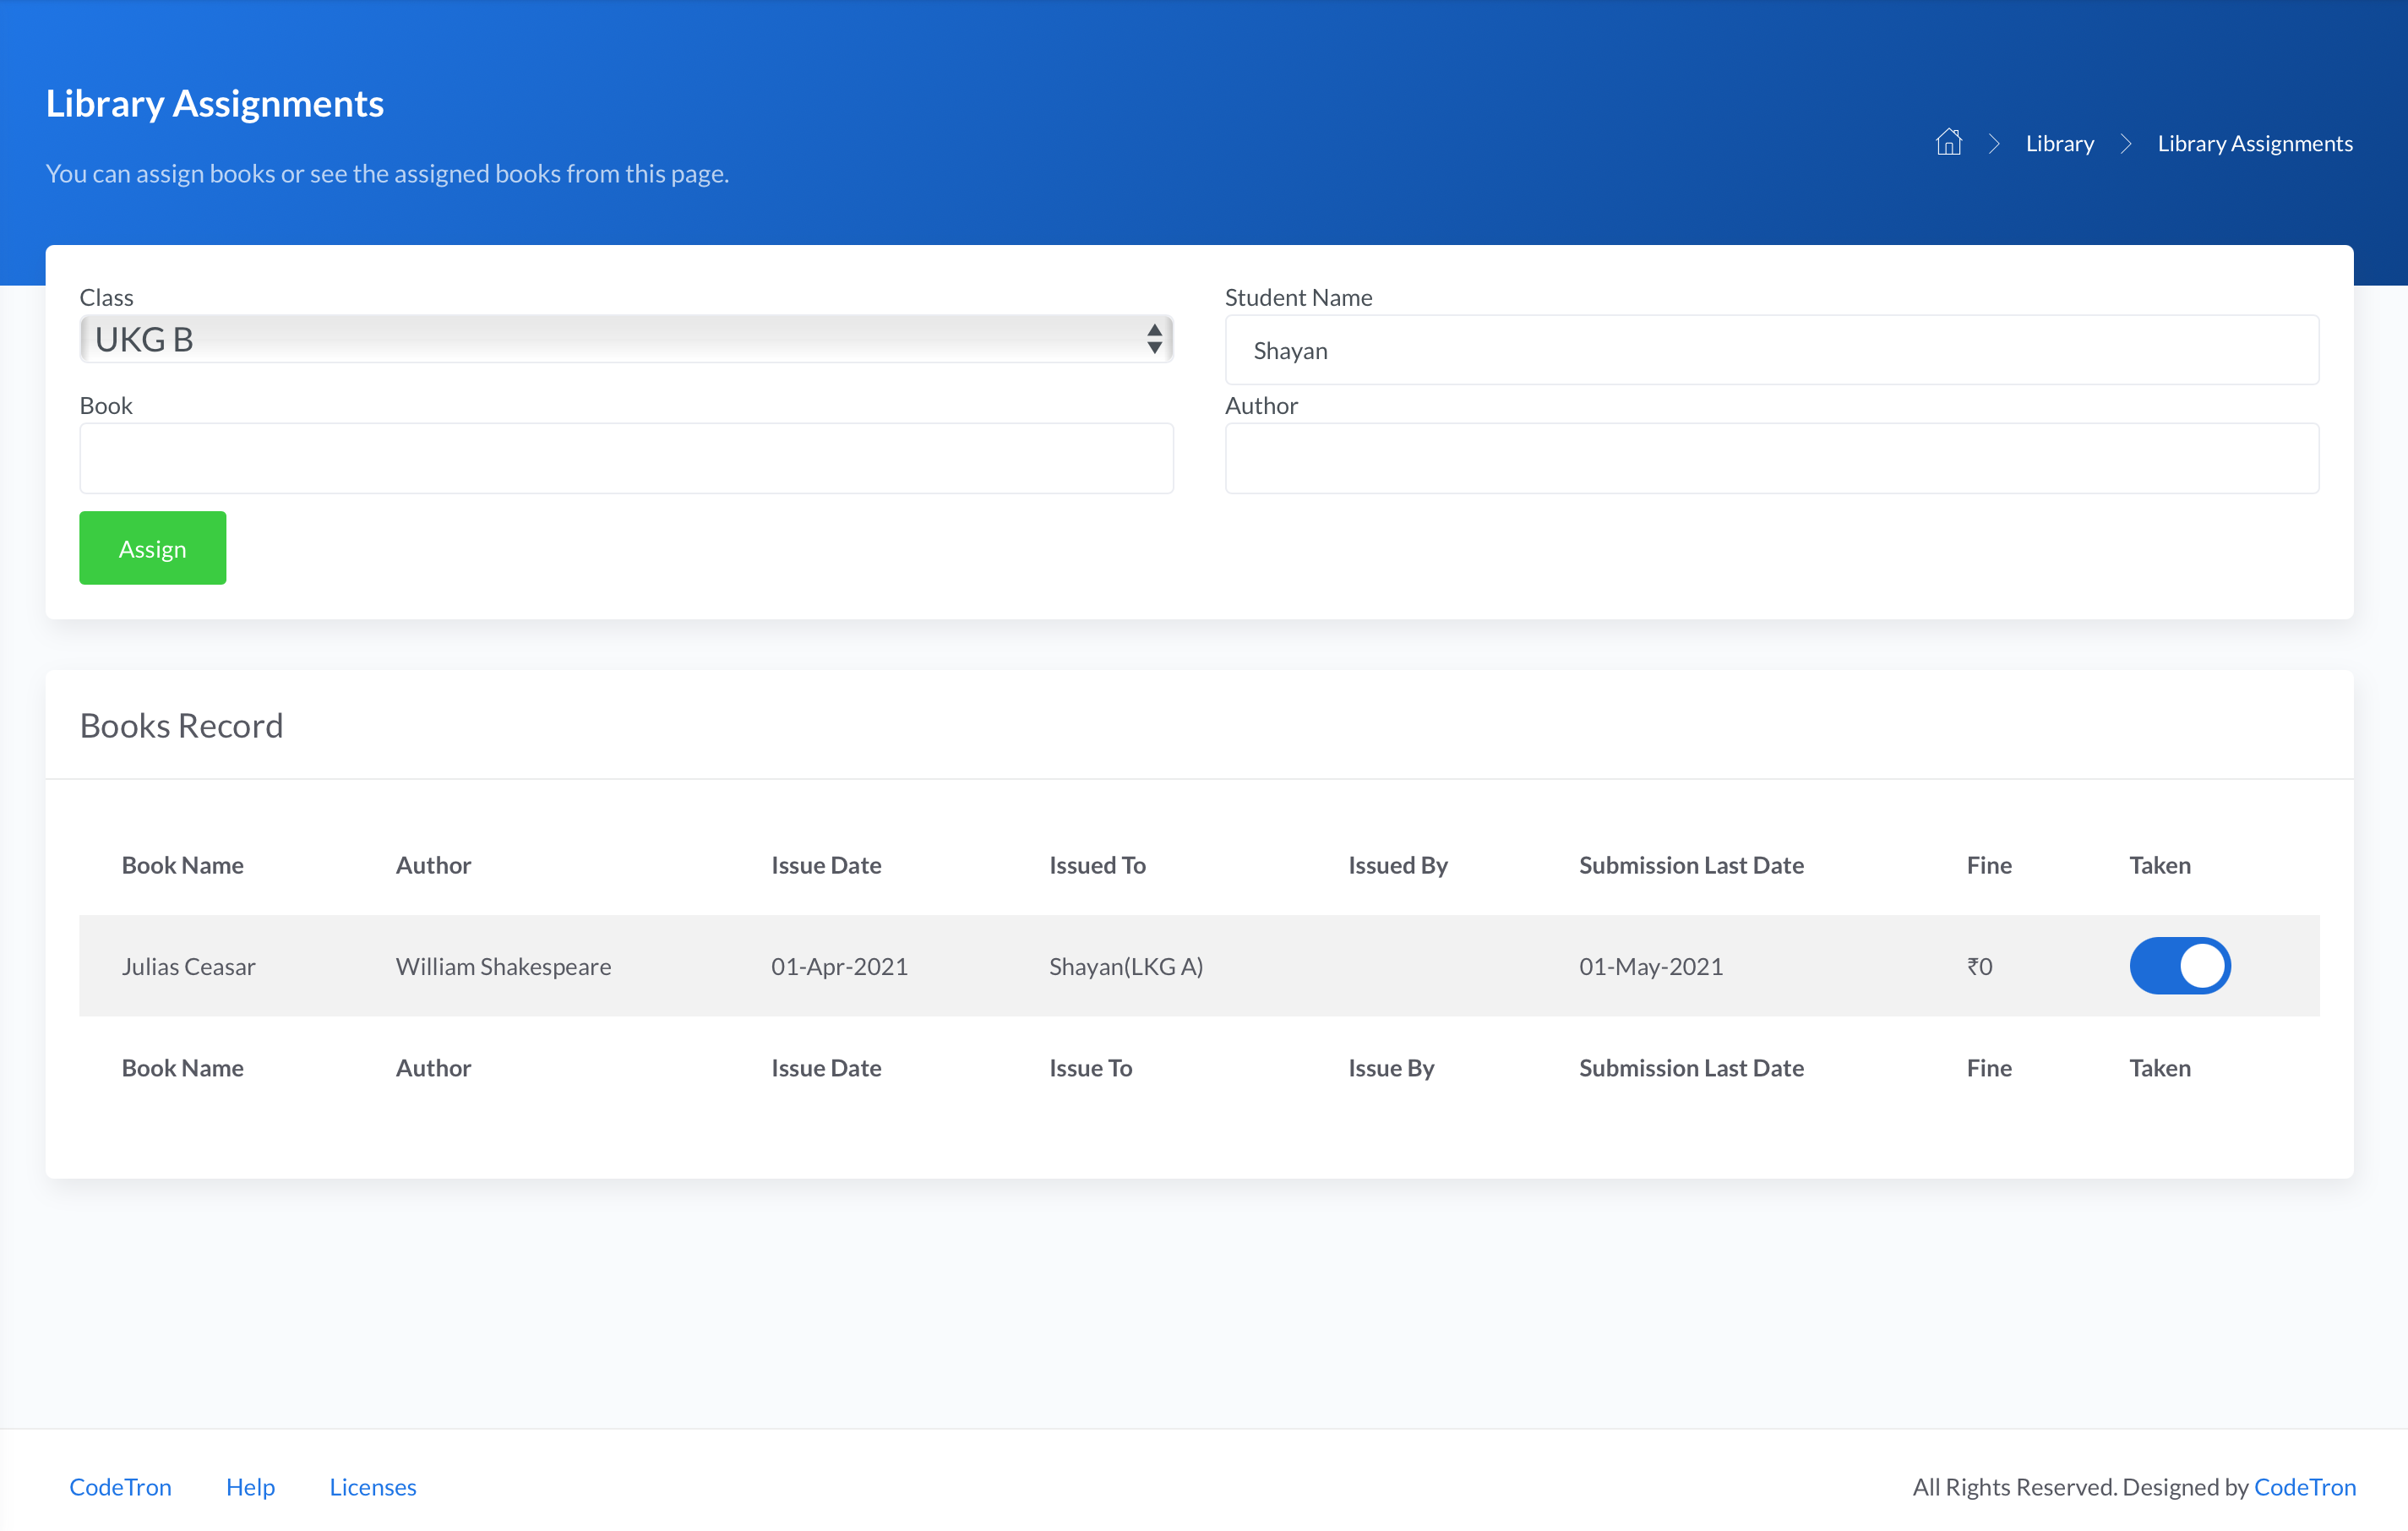Click the home icon in breadcrumb

pyautogui.click(x=1948, y=143)
